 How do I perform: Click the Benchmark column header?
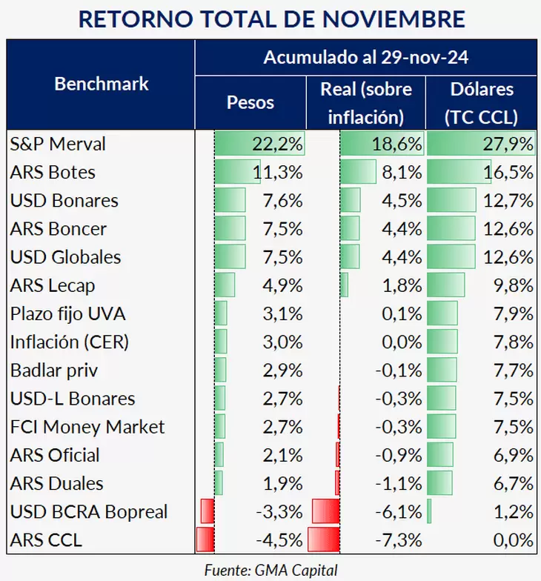click(101, 84)
